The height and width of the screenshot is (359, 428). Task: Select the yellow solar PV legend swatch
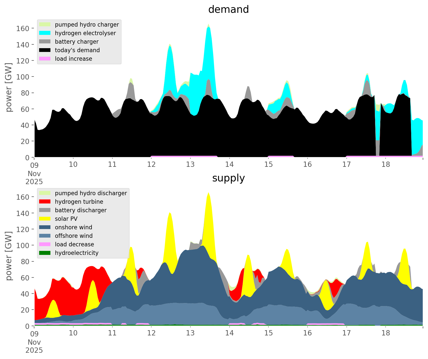45,219
